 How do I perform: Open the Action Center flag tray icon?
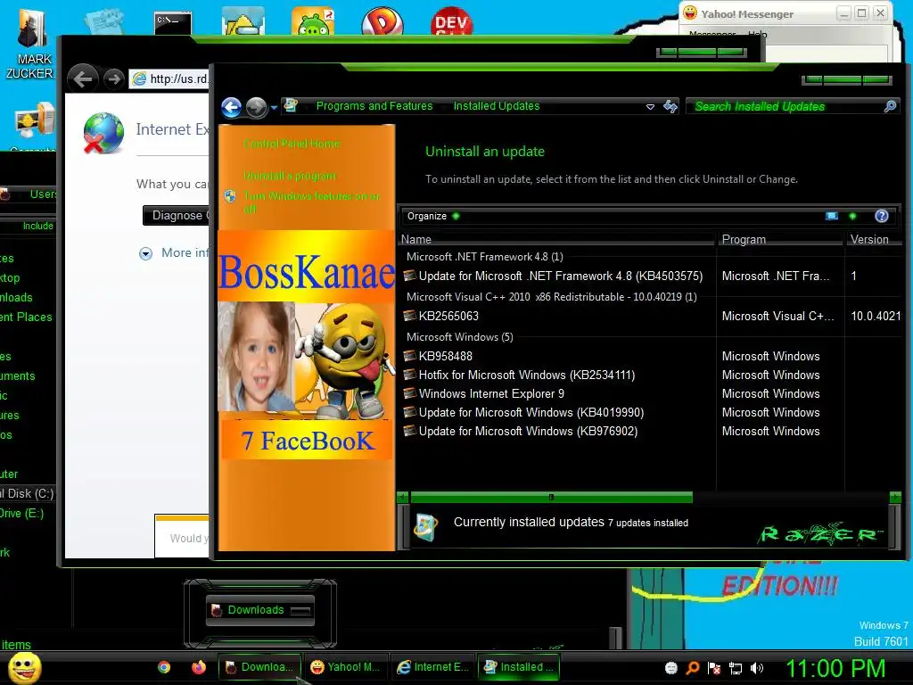714,668
